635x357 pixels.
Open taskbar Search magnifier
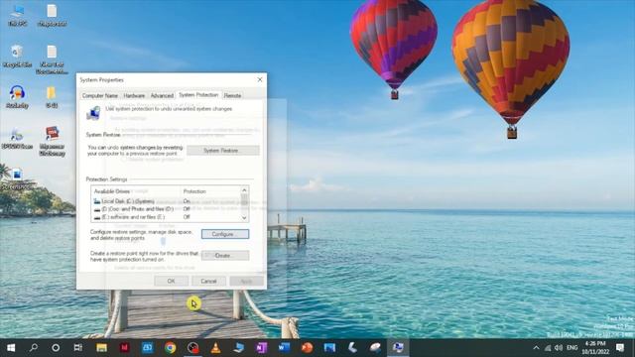[x=34, y=347]
